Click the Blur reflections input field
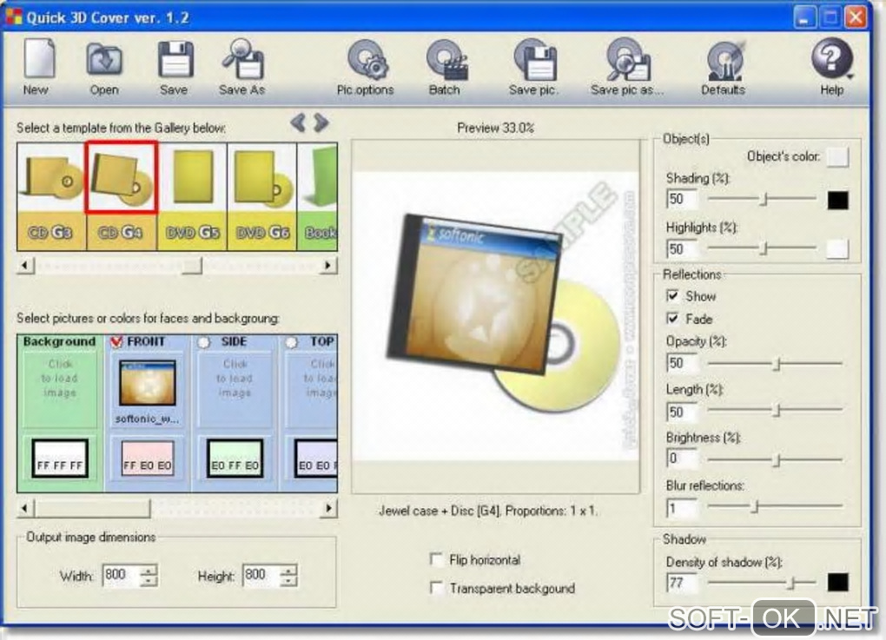The image size is (886, 640). pyautogui.click(x=682, y=509)
